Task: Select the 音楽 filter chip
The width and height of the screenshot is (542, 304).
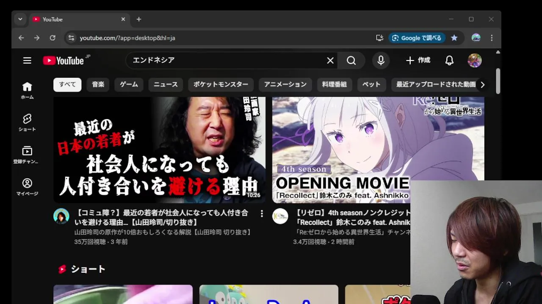Action: 98,84
